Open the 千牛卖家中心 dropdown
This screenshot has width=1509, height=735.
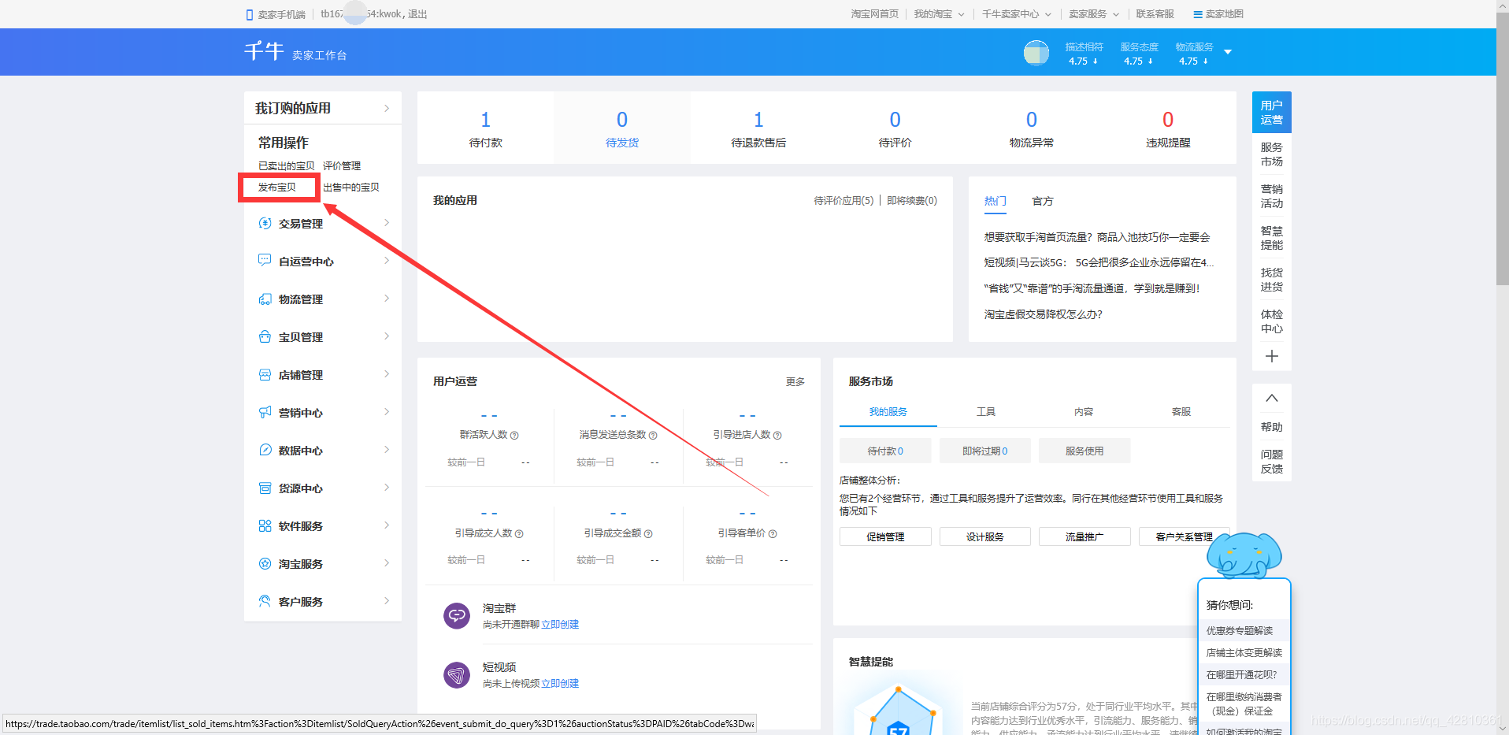pos(1016,14)
